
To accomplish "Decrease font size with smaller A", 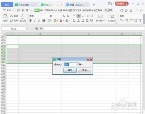I will pyautogui.click(x=68, y=16).
